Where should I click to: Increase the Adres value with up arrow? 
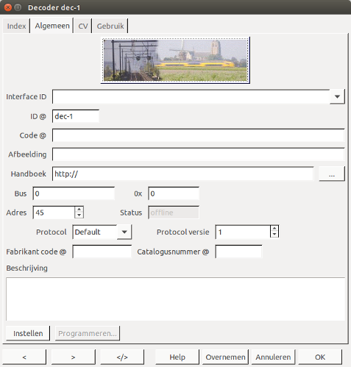[x=79, y=210]
